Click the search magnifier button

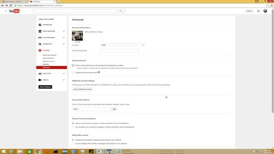click(121, 11)
